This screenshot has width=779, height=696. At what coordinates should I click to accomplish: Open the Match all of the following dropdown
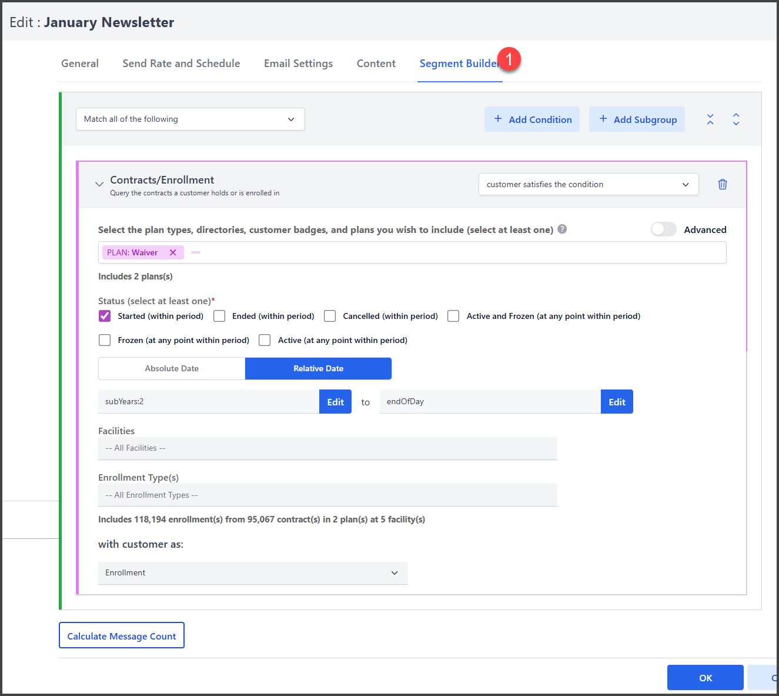pyautogui.click(x=190, y=119)
